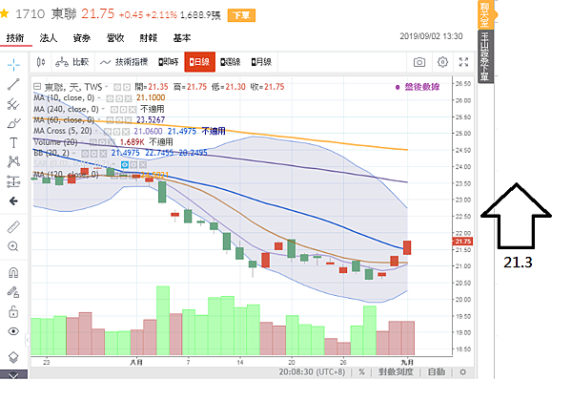Open the 營收 tab
The image size is (572, 401).
115,38
